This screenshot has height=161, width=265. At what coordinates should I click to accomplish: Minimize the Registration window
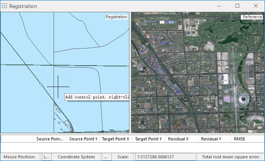(219, 6)
